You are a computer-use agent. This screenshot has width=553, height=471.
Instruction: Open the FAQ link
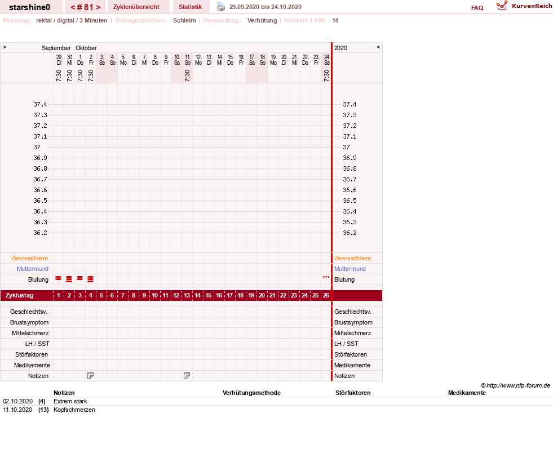click(x=477, y=8)
